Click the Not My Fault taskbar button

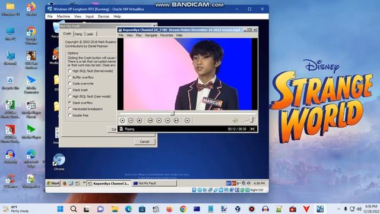tap(154, 184)
